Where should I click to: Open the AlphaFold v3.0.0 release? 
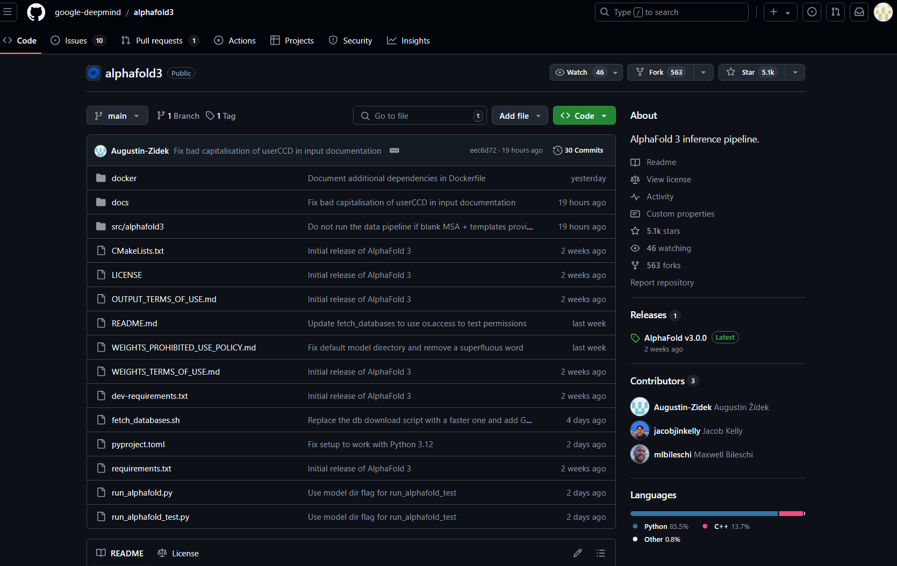point(676,338)
